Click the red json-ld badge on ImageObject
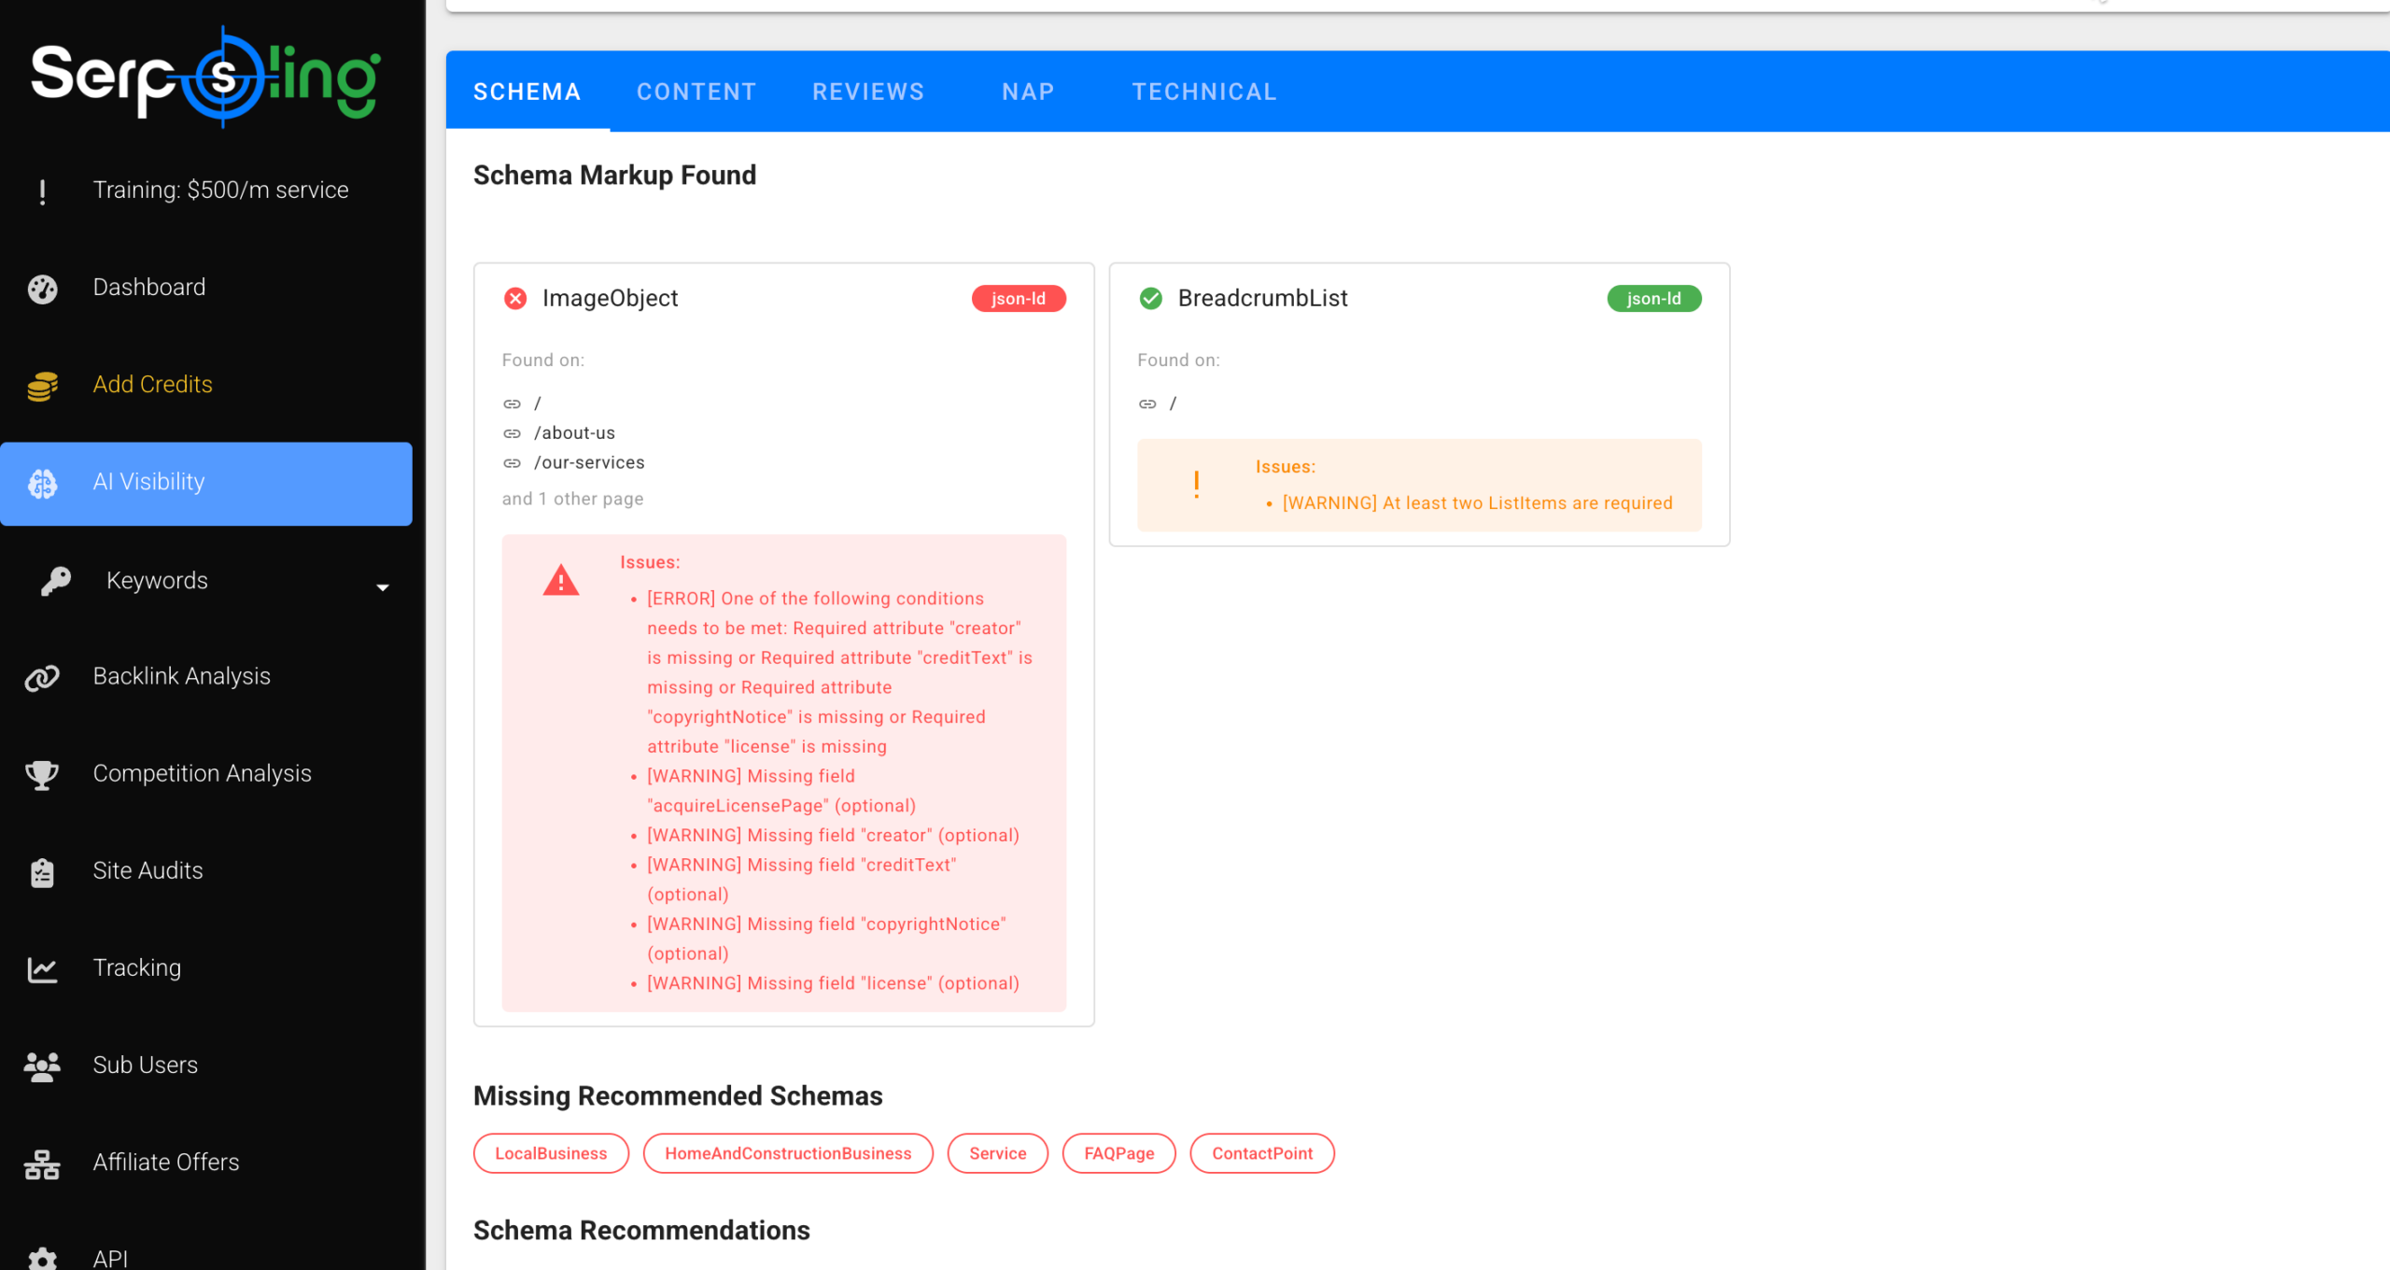 tap(1018, 299)
